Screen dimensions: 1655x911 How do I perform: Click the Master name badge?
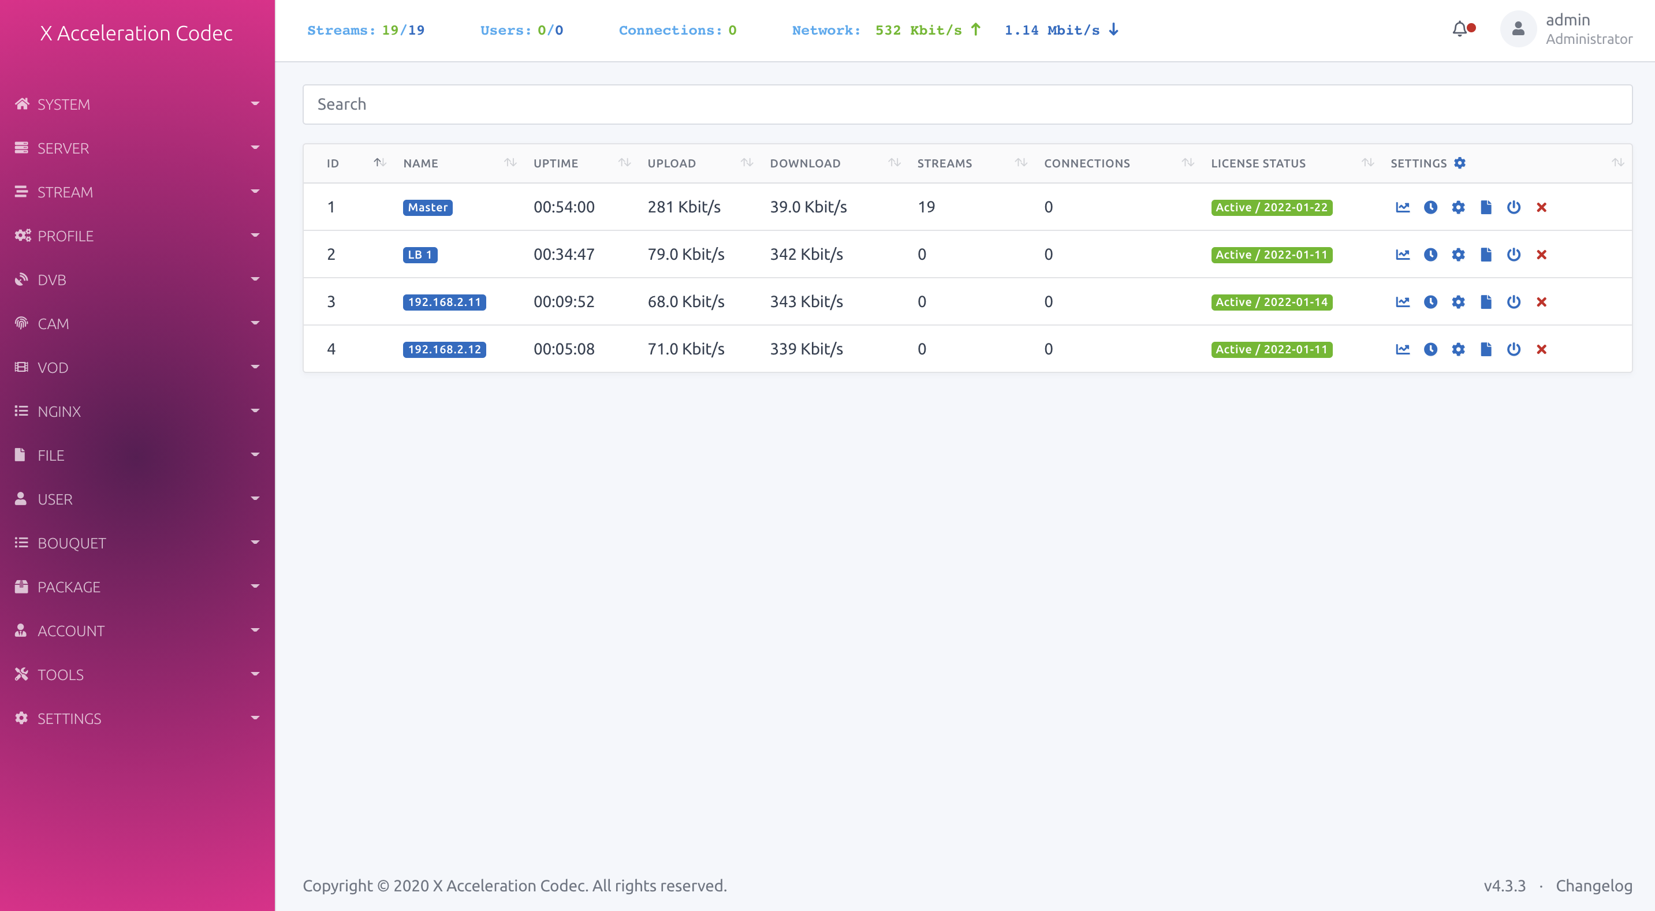click(427, 207)
